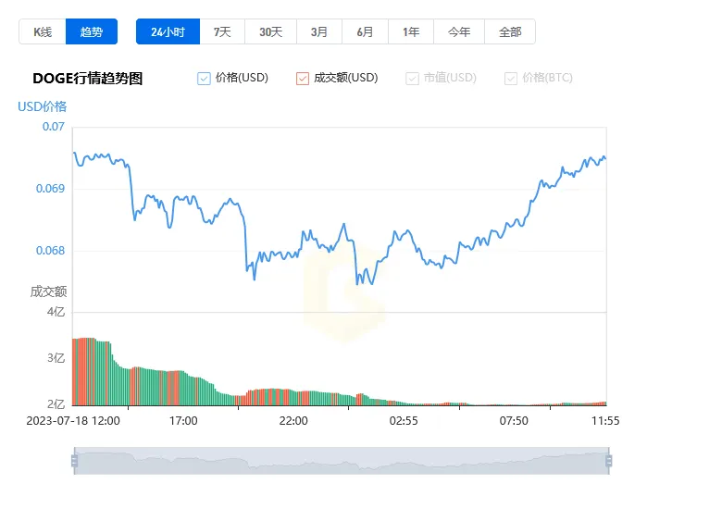The image size is (722, 521).
Task: Switch to the 30天 time range
Action: click(x=270, y=31)
